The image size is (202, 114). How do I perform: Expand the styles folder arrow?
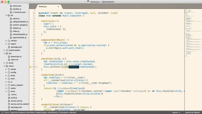click(x=6, y=88)
